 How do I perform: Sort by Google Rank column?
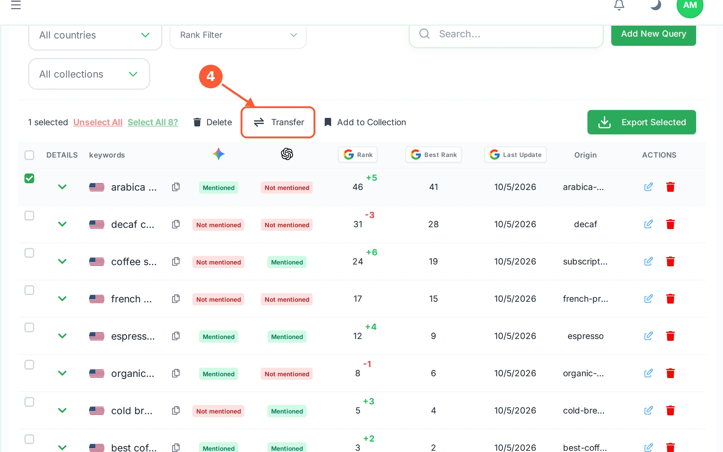[x=358, y=155]
